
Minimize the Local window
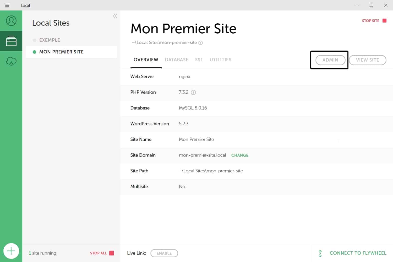357,6
